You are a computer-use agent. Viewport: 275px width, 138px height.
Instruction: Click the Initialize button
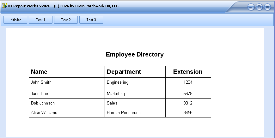(15, 20)
